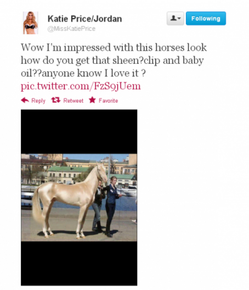Open Katie Price's profile avatar
The height and width of the screenshot is (290, 249).
pos(31,23)
